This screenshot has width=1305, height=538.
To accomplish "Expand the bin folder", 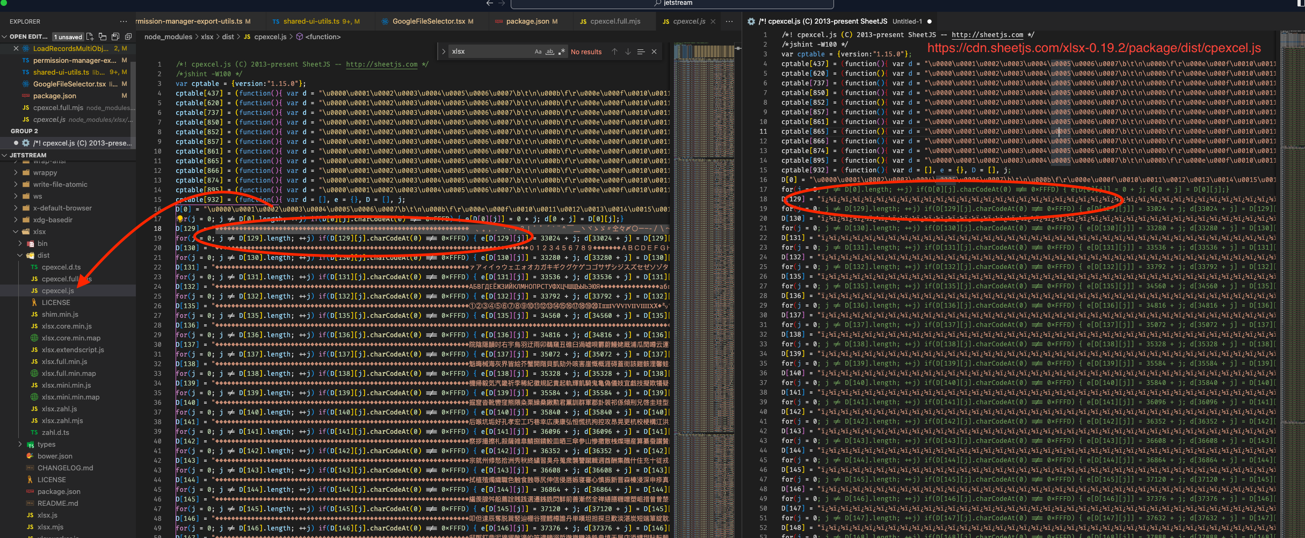I will (20, 244).
